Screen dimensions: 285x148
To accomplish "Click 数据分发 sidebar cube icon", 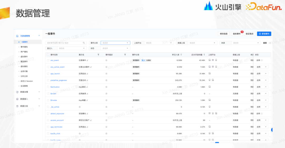I will (17, 106).
